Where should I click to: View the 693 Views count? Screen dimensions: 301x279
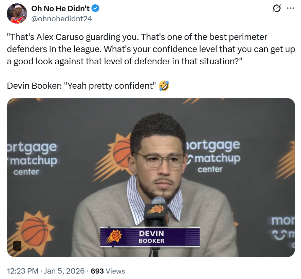coord(108,271)
